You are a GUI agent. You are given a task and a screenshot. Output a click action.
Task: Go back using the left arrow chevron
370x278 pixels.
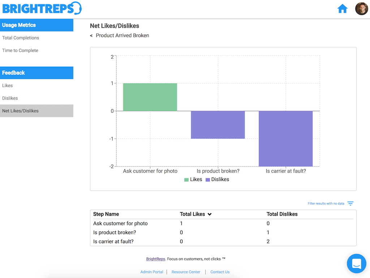(91, 36)
